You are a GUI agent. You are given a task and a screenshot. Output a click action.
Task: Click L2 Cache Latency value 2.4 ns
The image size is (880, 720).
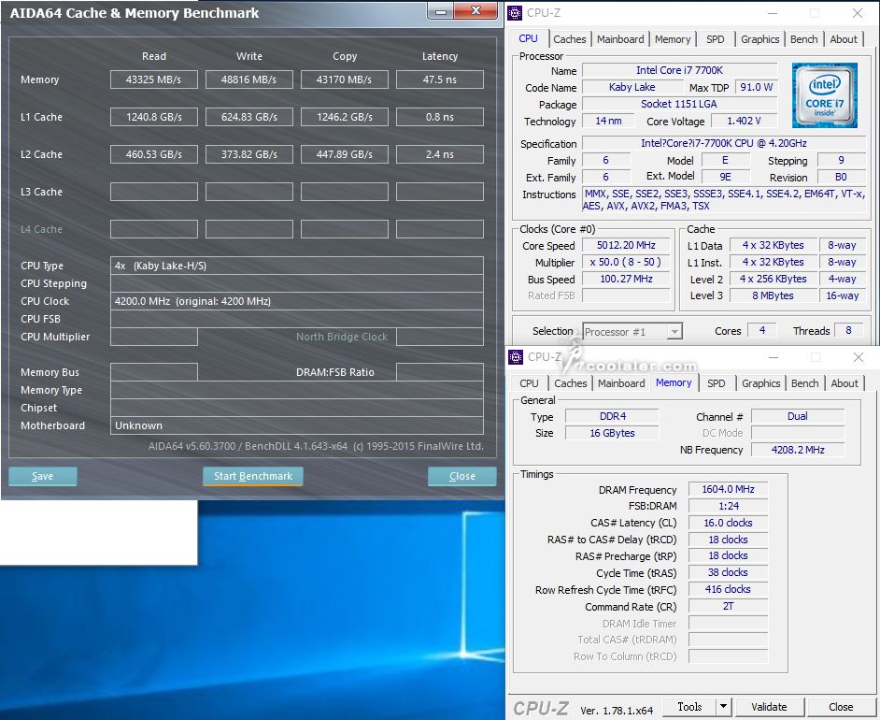coord(440,154)
